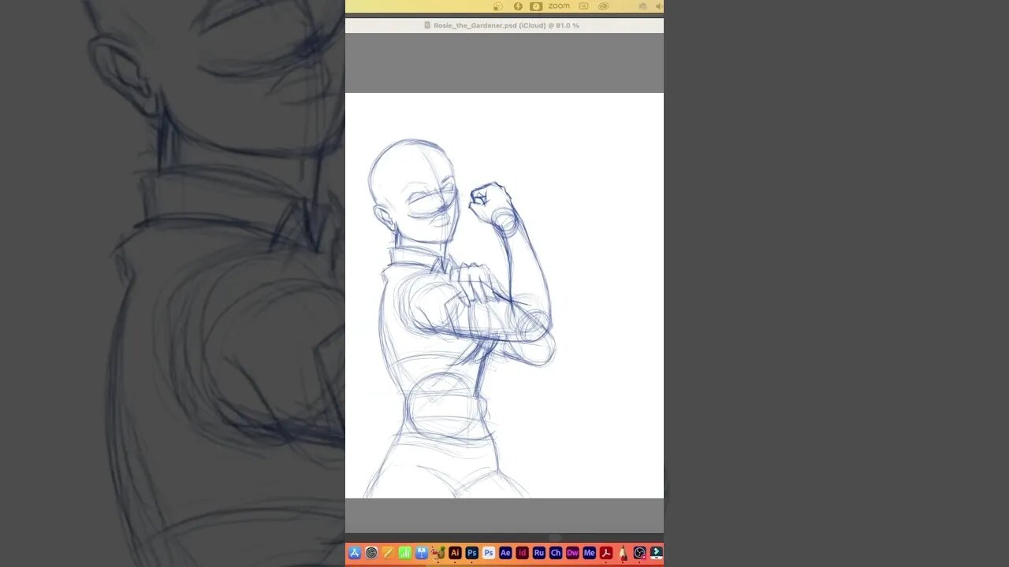Click the zoom menu bar item
This screenshot has height=567, width=1009.
(x=559, y=6)
